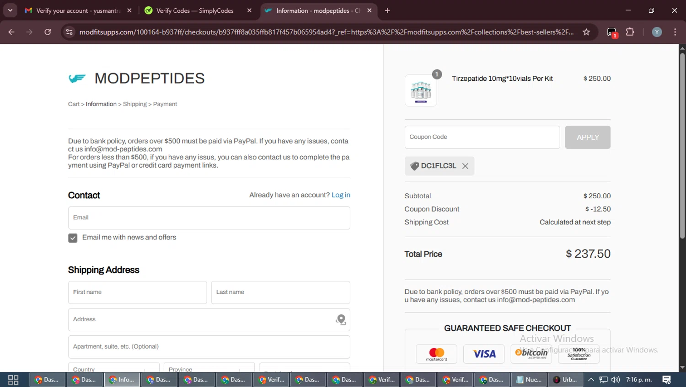The width and height of the screenshot is (686, 387).
Task: Click the 7:16 p. m. taskbar clock
Action: [639, 380]
